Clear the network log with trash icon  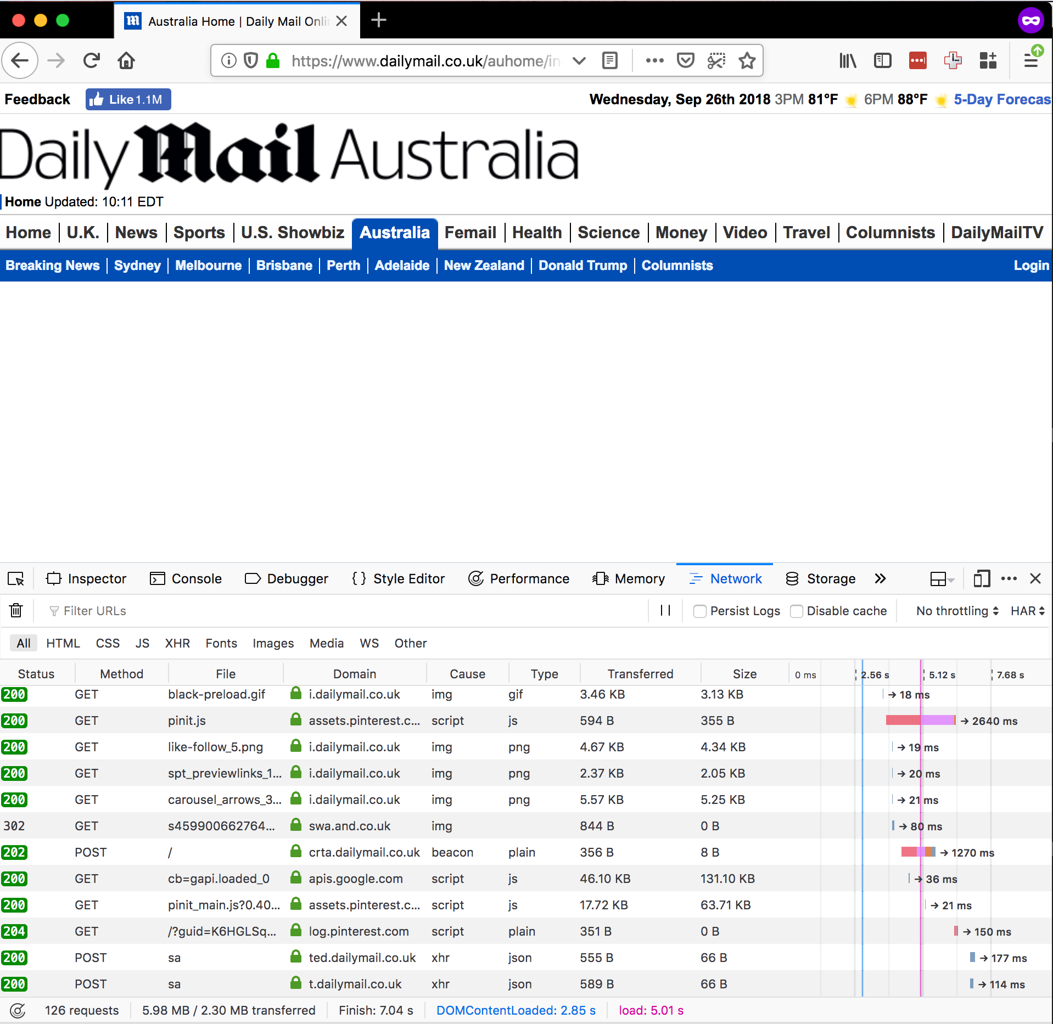16,611
